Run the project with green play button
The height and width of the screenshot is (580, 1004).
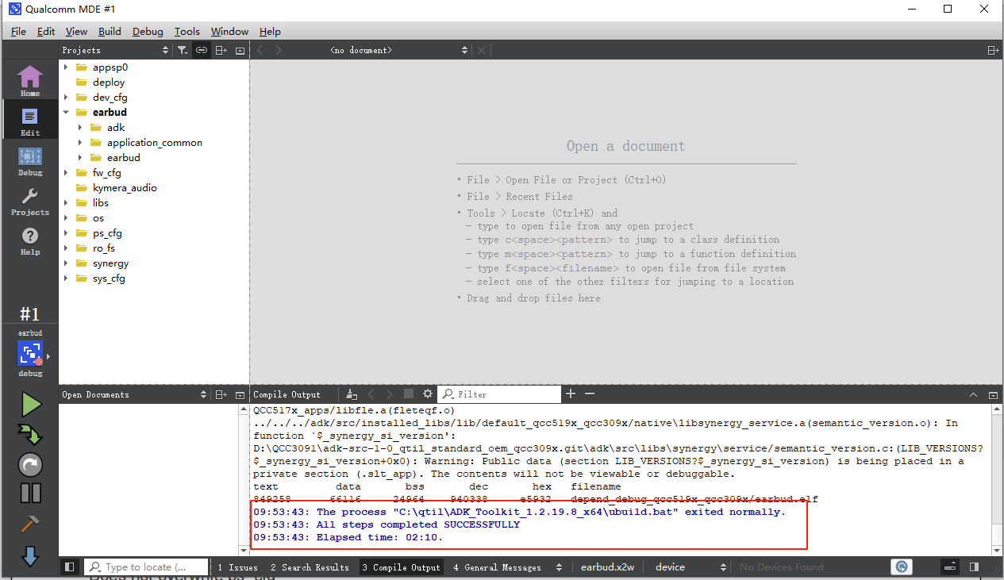[31, 405]
